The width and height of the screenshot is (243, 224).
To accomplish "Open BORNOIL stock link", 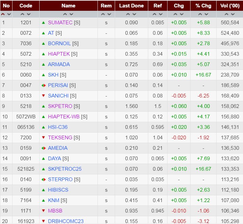I will (x=59, y=44).
